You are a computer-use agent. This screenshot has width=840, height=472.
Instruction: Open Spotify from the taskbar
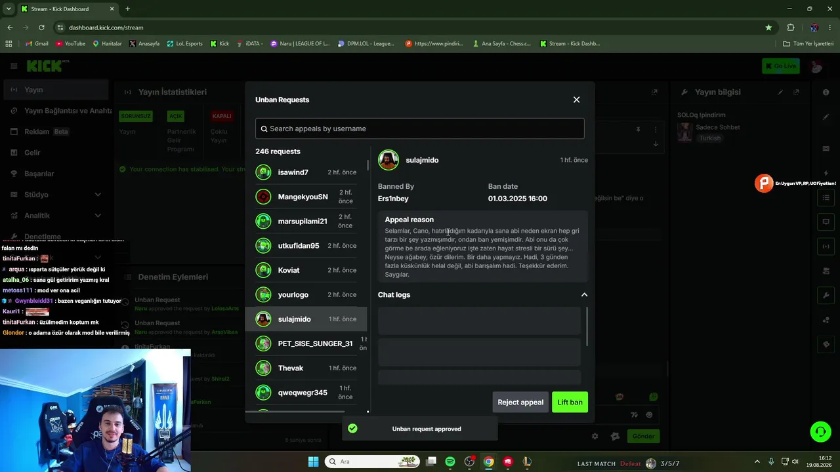450,462
